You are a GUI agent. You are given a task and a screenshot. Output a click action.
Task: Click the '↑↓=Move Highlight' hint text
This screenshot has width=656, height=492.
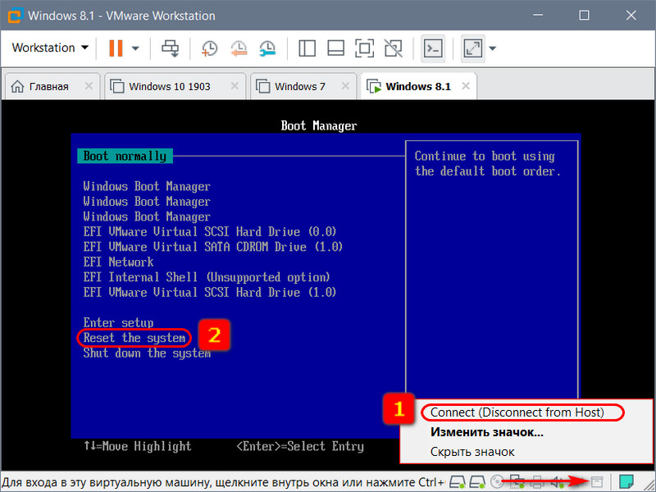(x=137, y=446)
